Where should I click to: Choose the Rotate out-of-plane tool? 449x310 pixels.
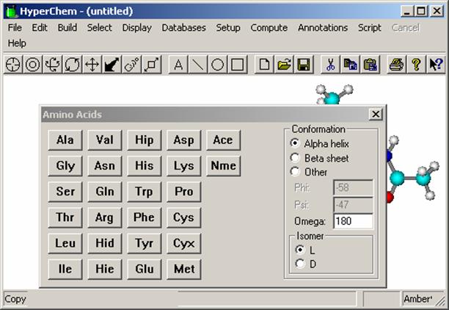(53, 65)
